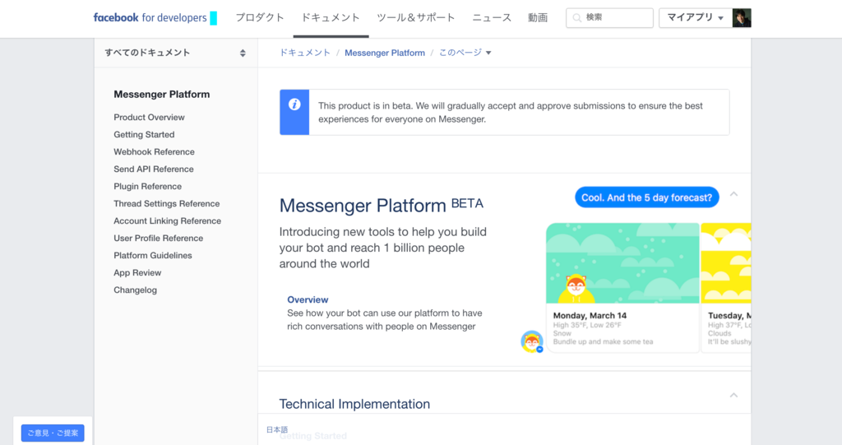Open the このページ breadcrumb dropdown

pyautogui.click(x=465, y=53)
